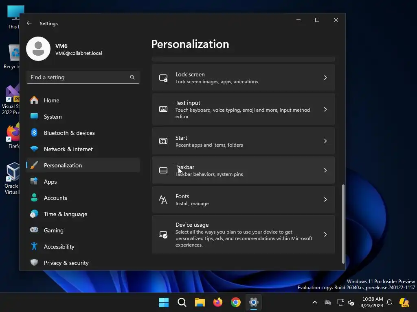Expand Text input settings chevron
The height and width of the screenshot is (312, 417).
click(x=325, y=109)
